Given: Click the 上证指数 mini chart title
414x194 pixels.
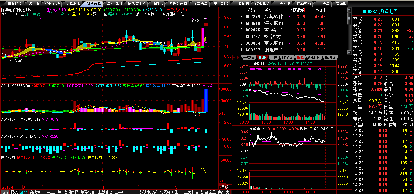Looking at the screenshot, I should coord(257,64).
